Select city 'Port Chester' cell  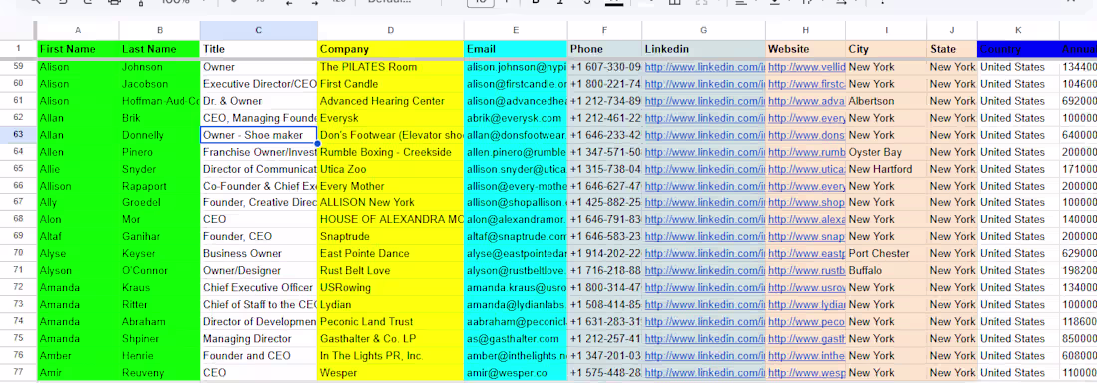point(887,253)
